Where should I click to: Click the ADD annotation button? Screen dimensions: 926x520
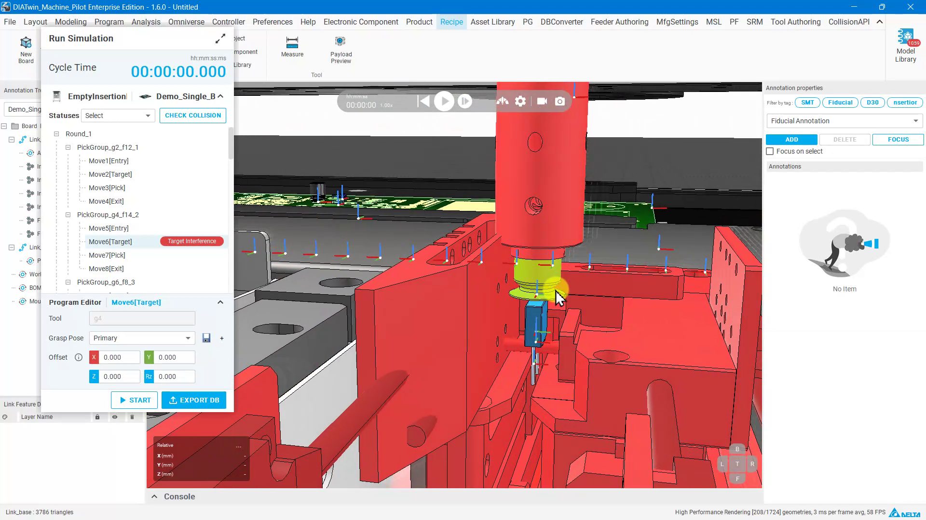click(791, 140)
